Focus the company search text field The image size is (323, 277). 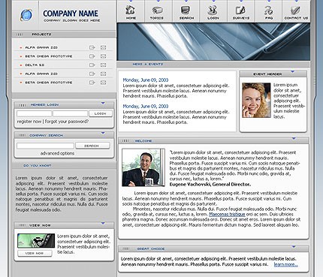45,146
